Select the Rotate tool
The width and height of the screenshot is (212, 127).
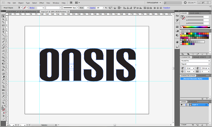(x=3, y=54)
